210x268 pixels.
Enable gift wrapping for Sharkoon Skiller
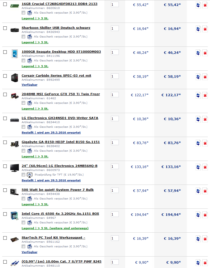coord(24,37)
